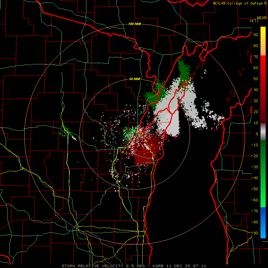Click the -80 knot scale label
This screenshot has height=268, width=268.
[x=255, y=222]
